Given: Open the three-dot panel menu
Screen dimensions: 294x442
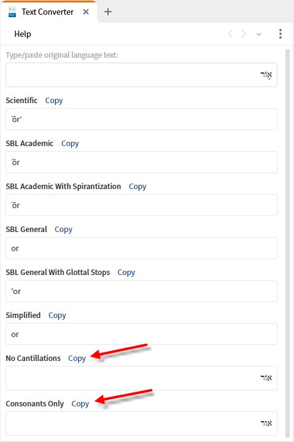Looking at the screenshot, I should coord(280,34).
